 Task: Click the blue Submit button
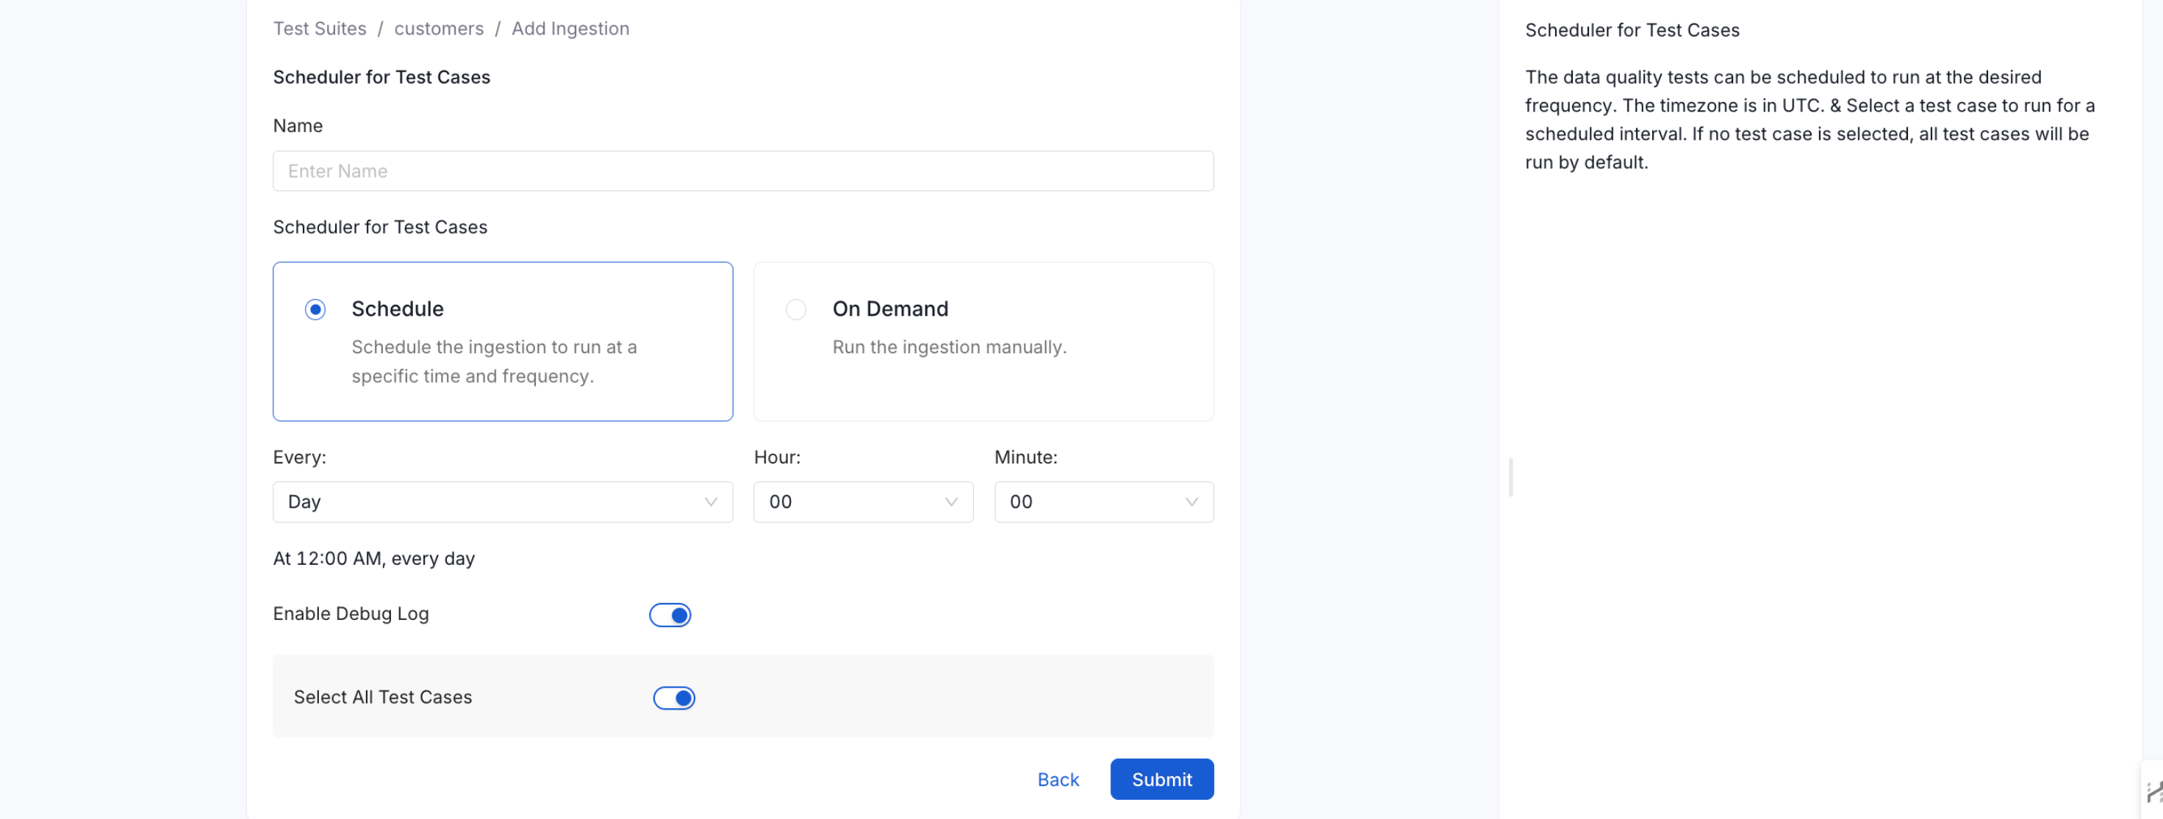point(1161,779)
